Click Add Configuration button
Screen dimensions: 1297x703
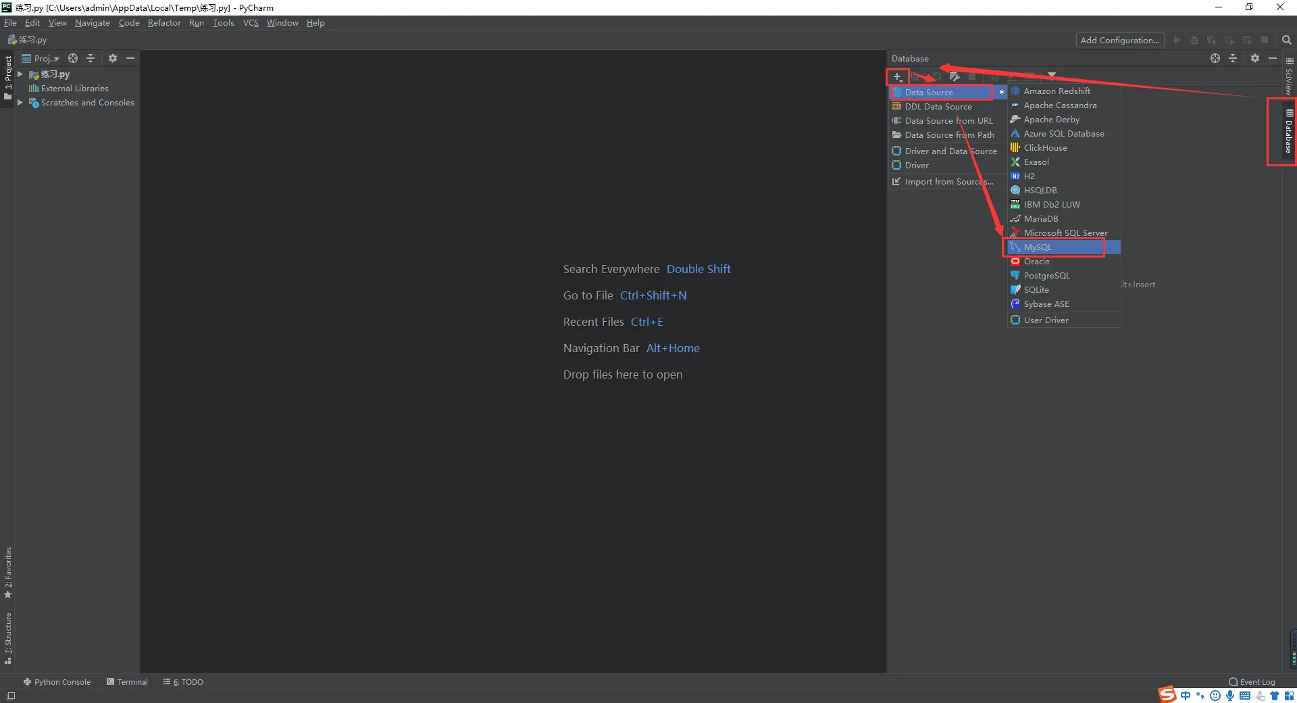[1120, 40]
